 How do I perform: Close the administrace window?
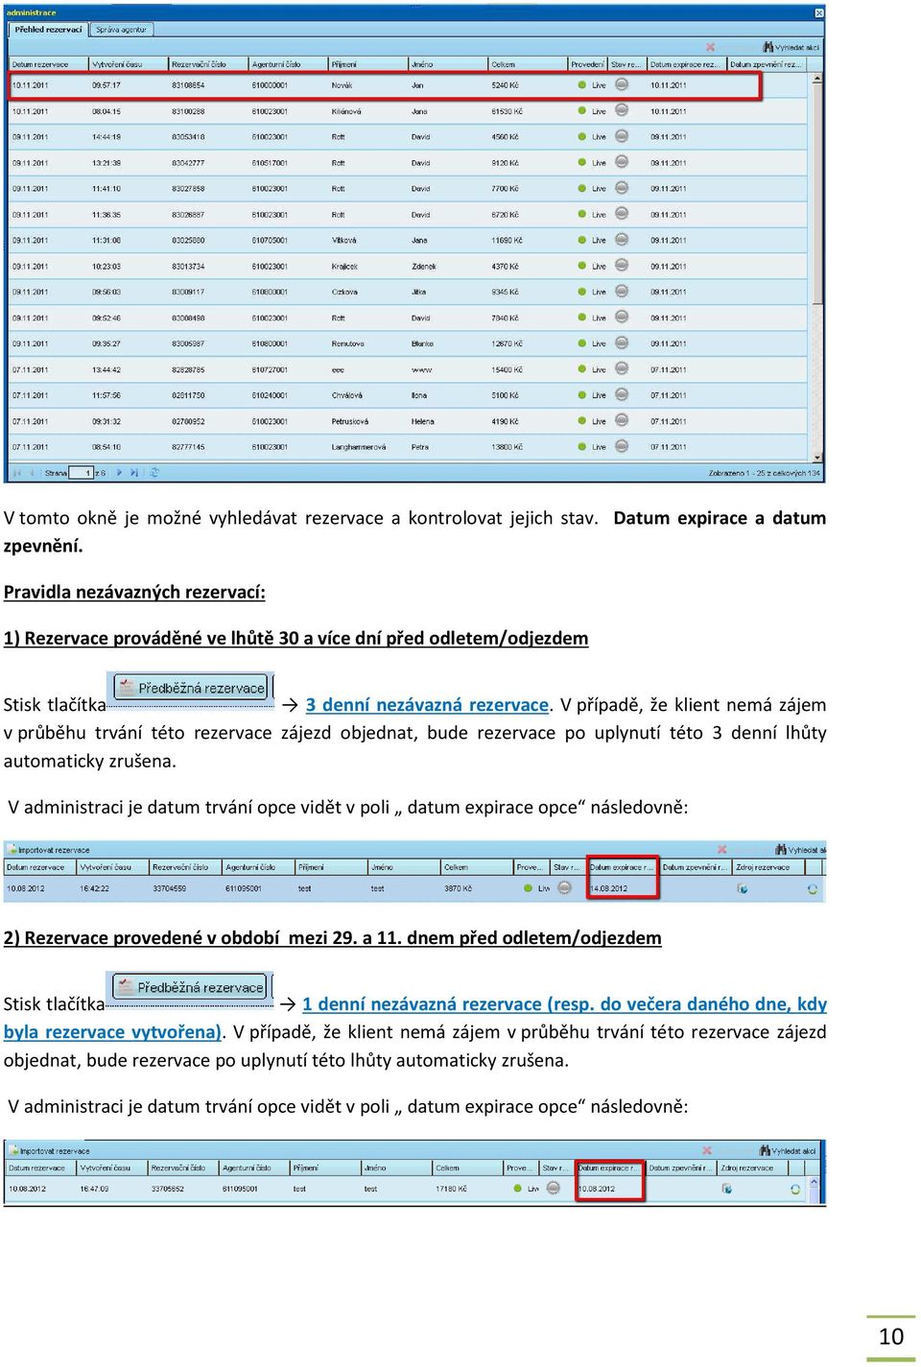point(818,12)
